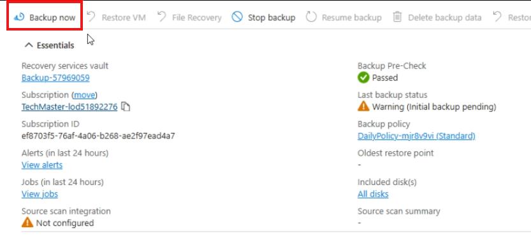
Task: Click the File Recovery arrow icon
Action: point(161,17)
